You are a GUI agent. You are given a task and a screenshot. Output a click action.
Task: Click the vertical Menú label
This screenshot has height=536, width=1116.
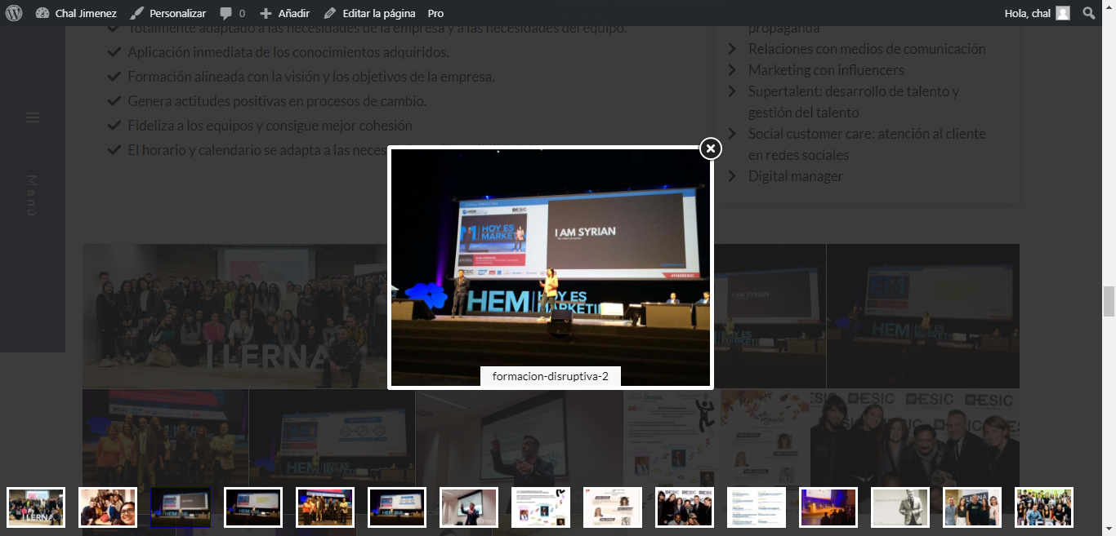(32, 196)
